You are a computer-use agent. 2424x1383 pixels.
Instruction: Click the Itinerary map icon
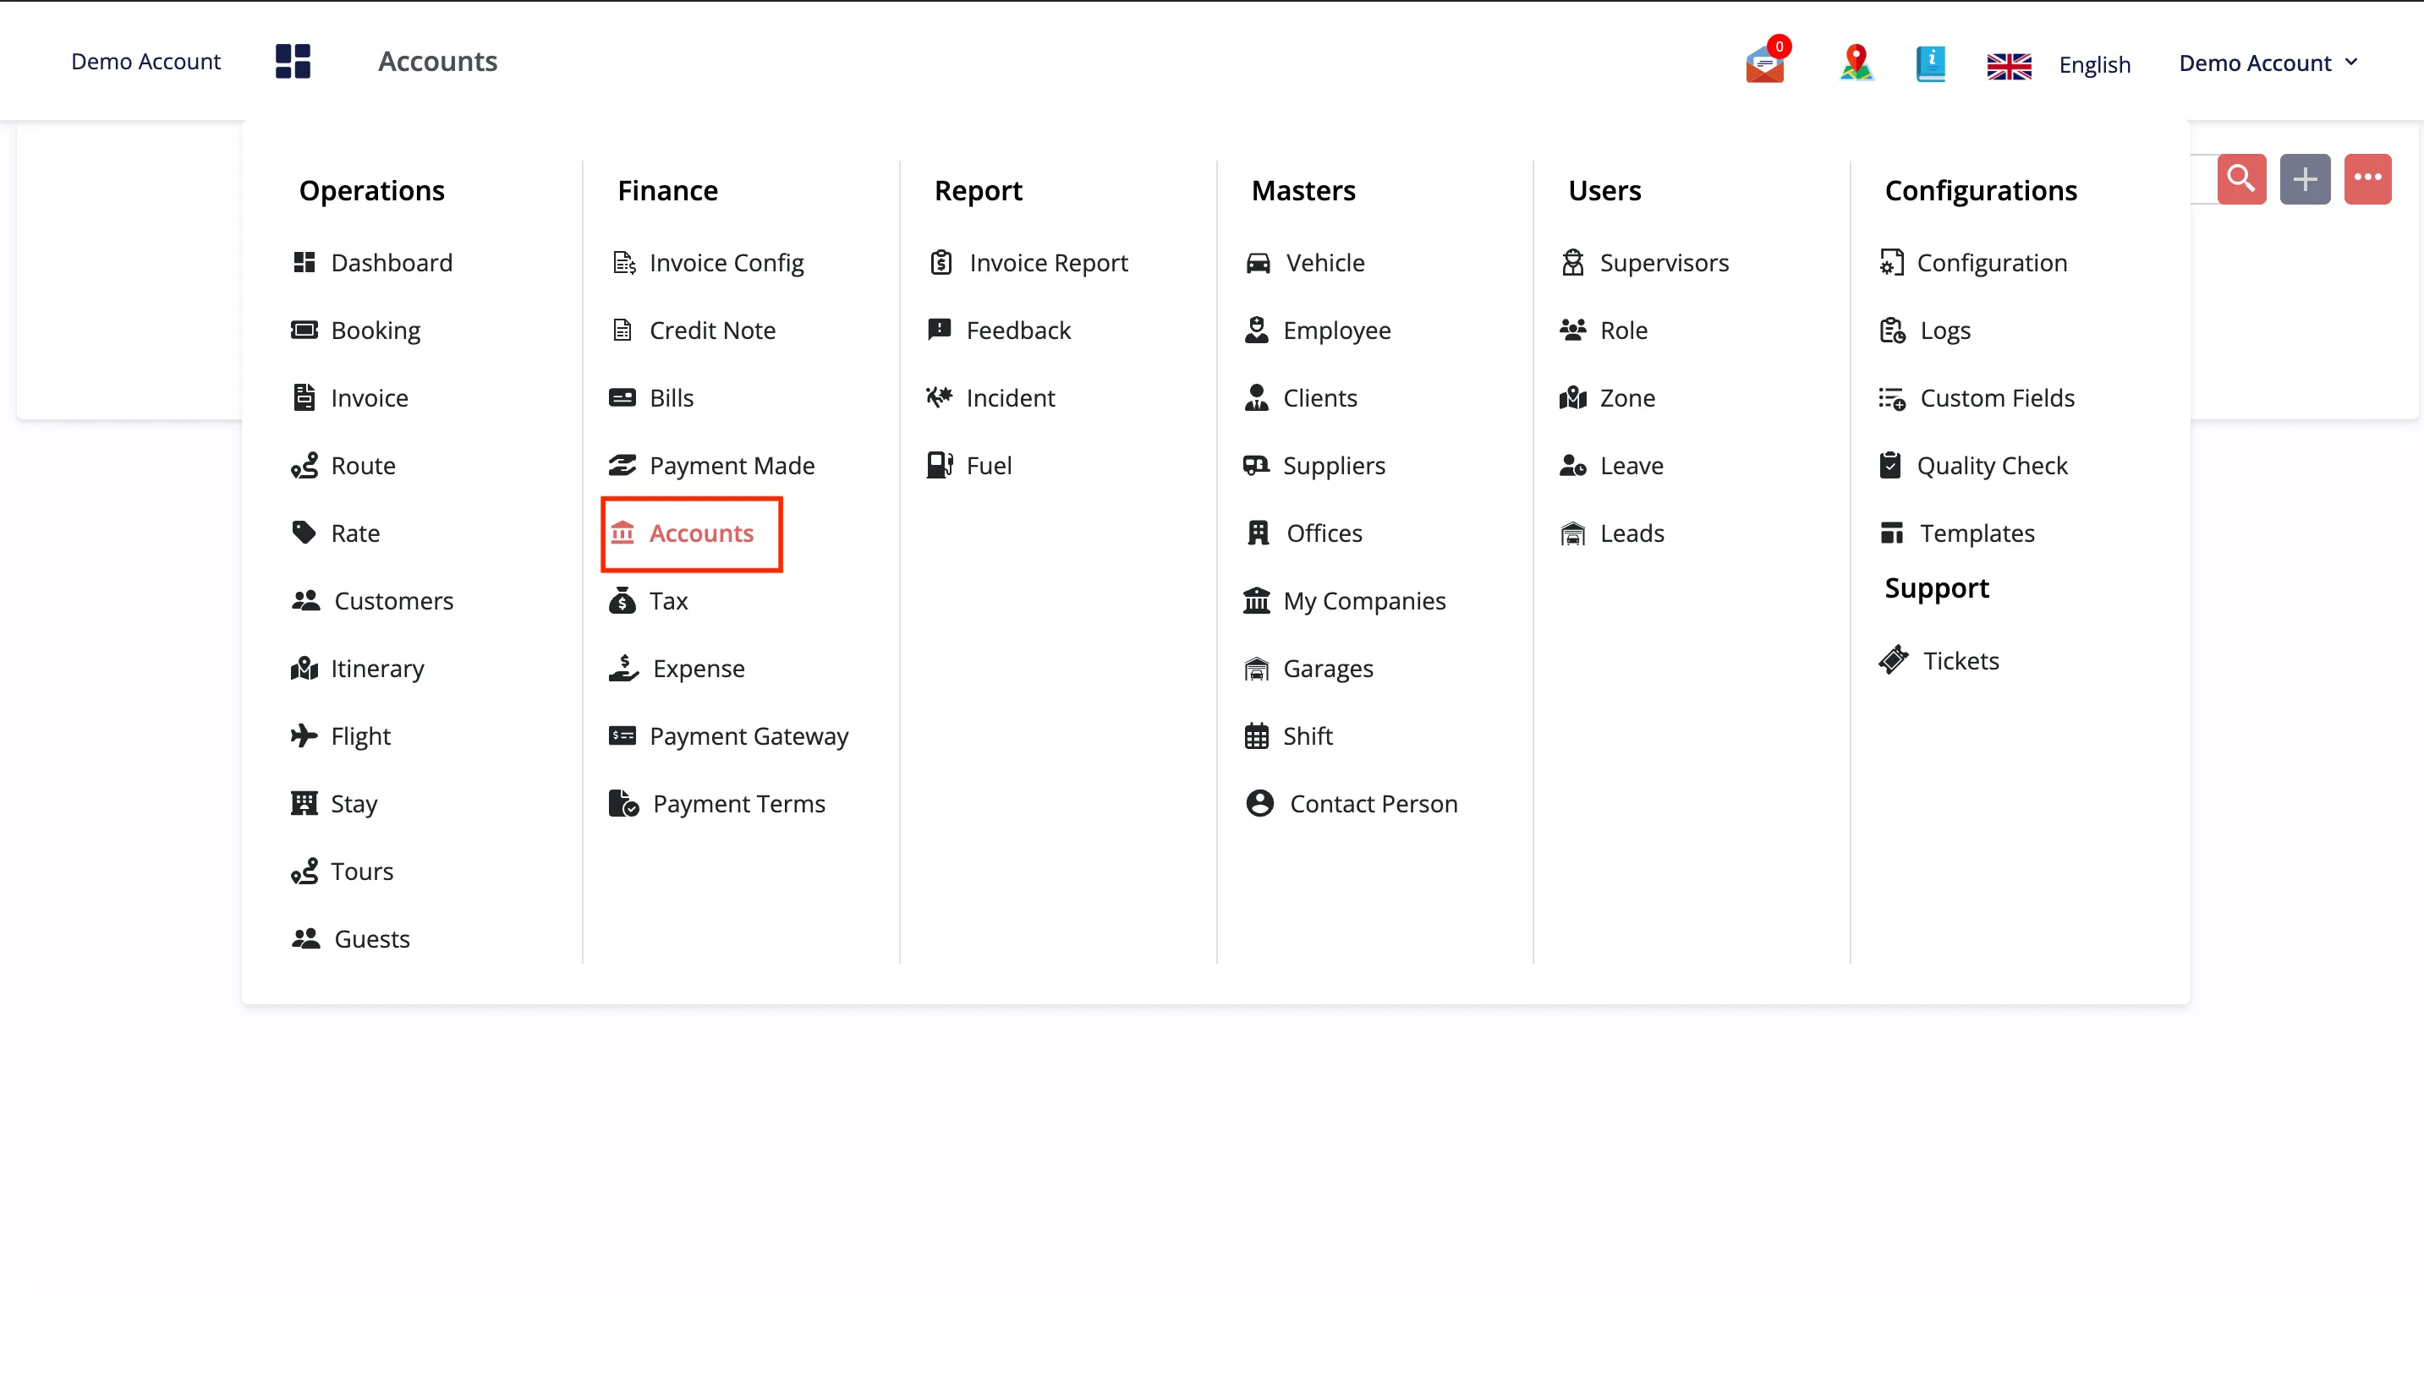[x=304, y=668]
